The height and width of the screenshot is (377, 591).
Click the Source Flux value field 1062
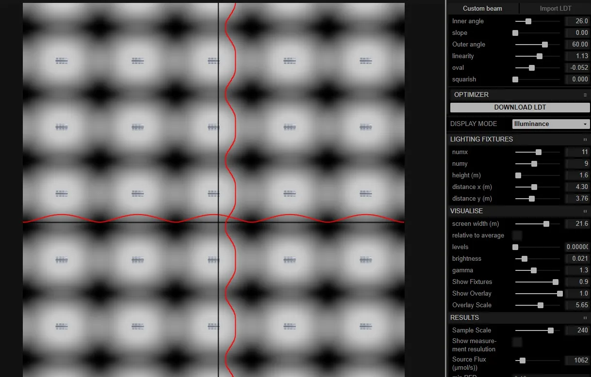(577, 361)
